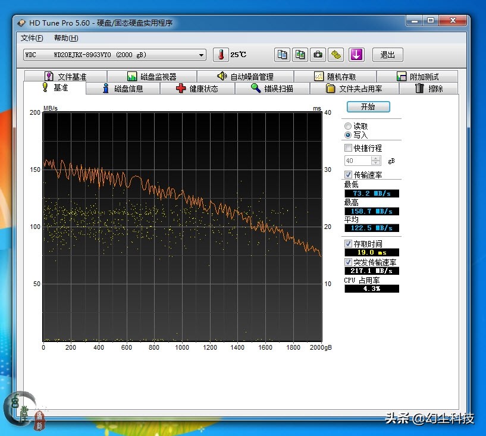Click the 退出 exit button
This screenshot has width=486, height=436.
pos(387,55)
